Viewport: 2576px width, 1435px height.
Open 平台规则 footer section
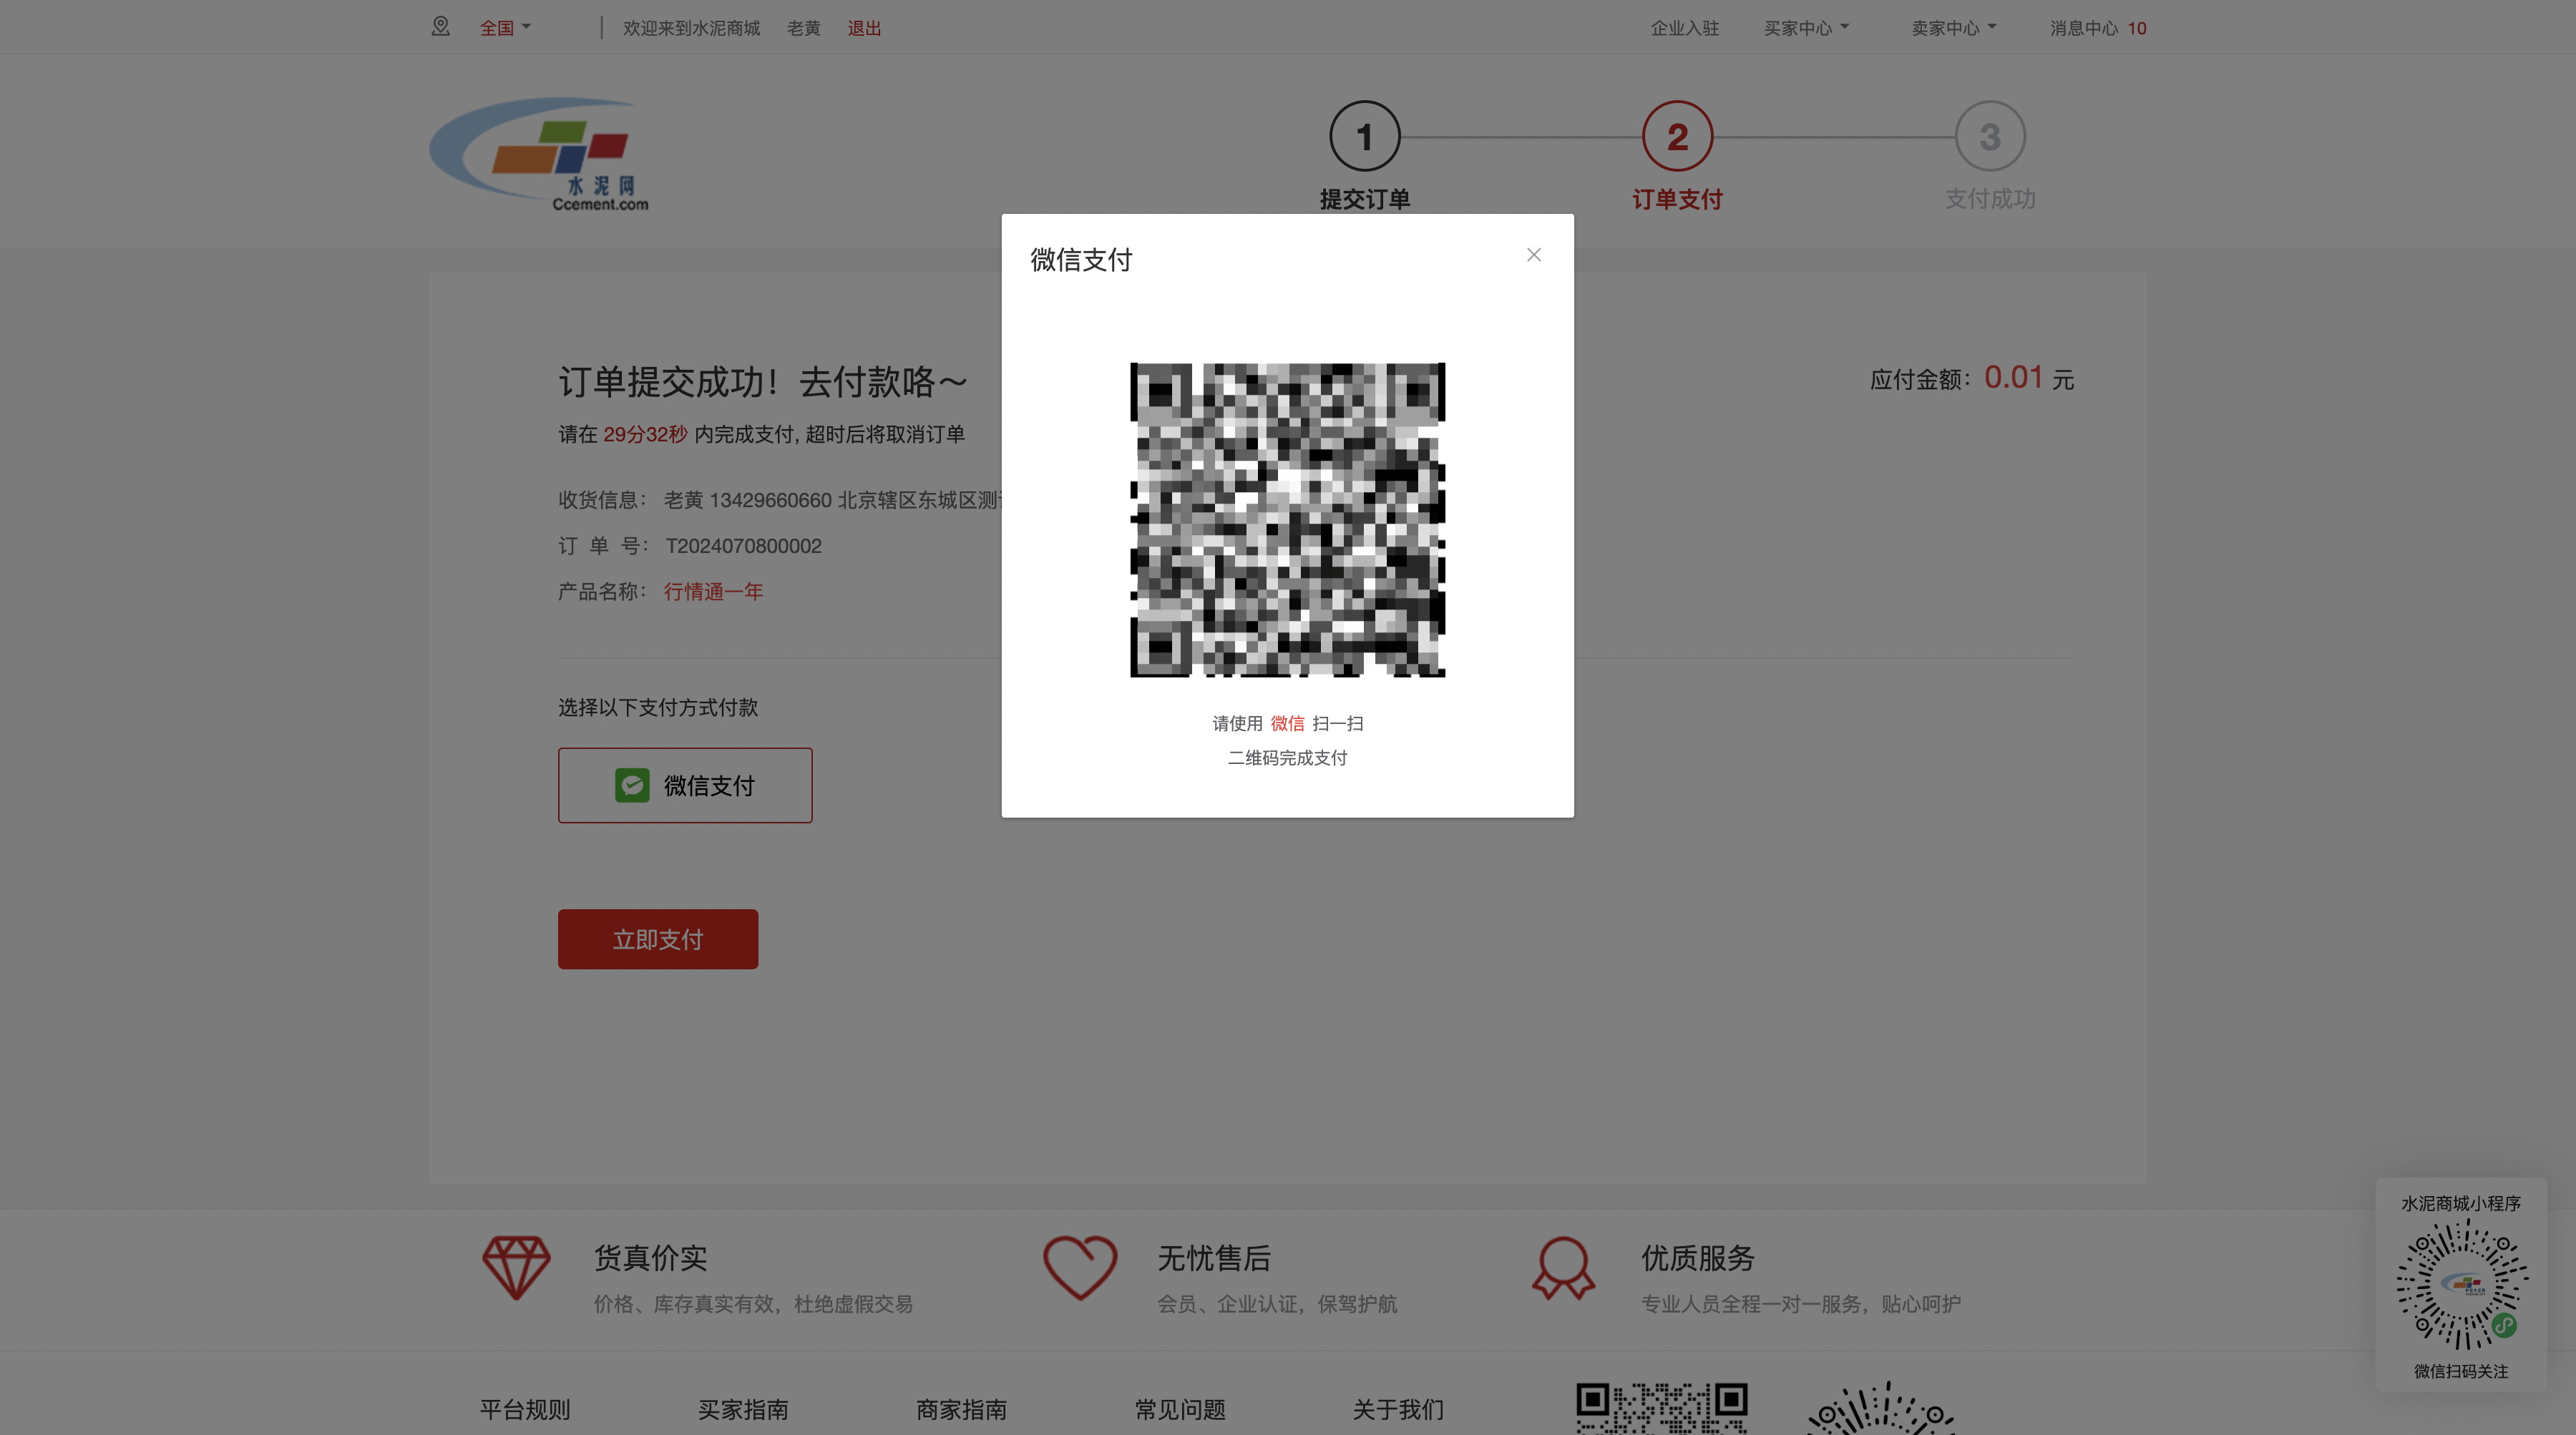click(525, 1409)
